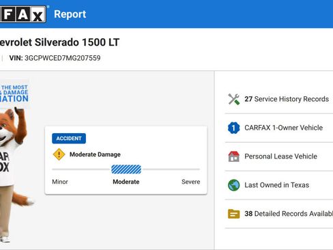Click the red house lease icon
Image resolution: width=333 pixels, height=250 pixels.
point(234,156)
